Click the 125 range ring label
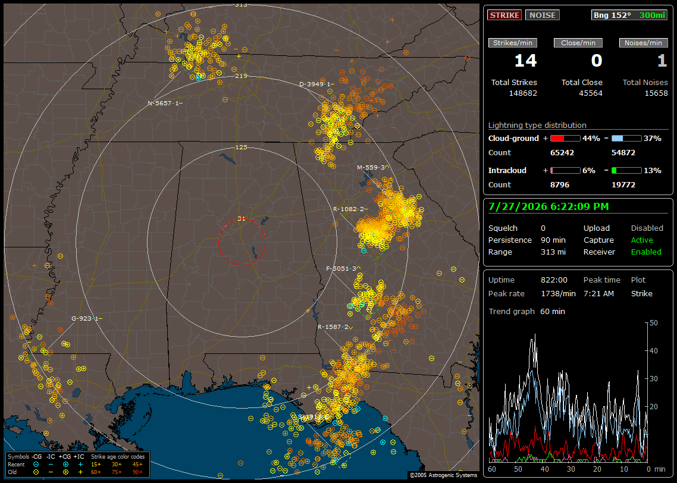The width and height of the screenshot is (677, 483). click(x=241, y=148)
